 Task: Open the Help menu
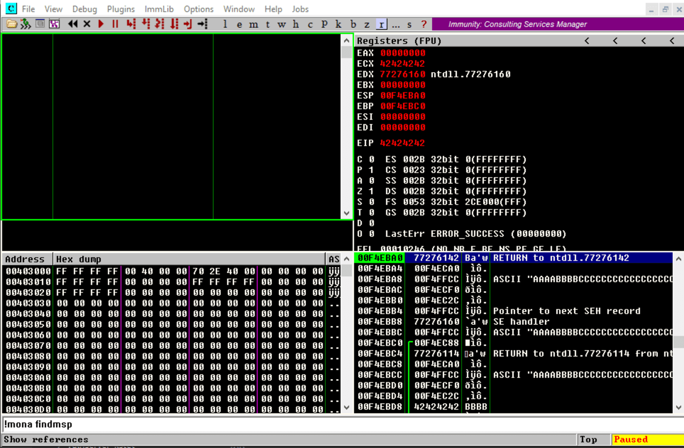coord(273,9)
